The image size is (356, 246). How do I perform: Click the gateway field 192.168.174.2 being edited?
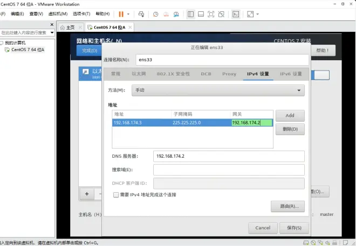[x=251, y=123]
